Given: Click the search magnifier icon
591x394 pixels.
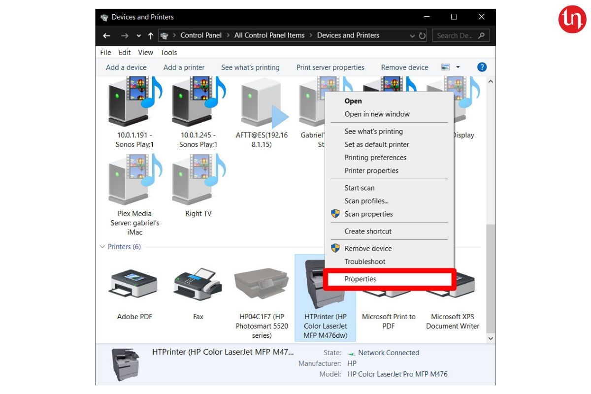Looking at the screenshot, I should click(481, 35).
